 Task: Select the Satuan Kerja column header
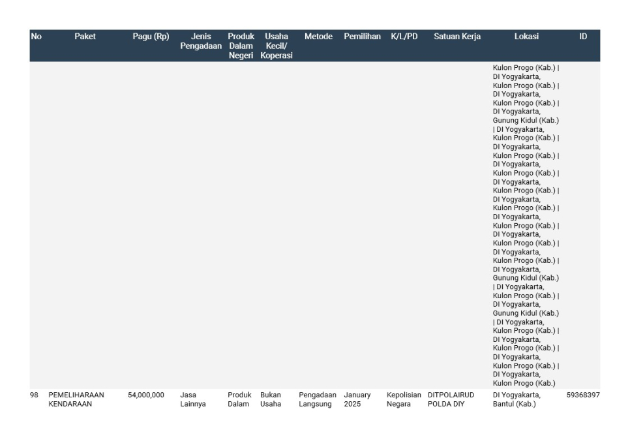pyautogui.click(x=457, y=37)
